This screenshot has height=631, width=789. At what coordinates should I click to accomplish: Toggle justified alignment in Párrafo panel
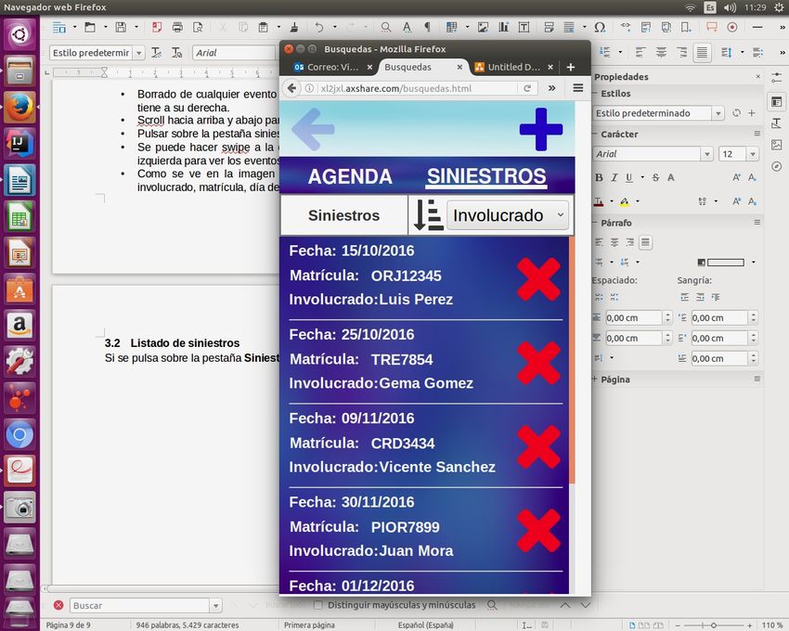coord(645,242)
